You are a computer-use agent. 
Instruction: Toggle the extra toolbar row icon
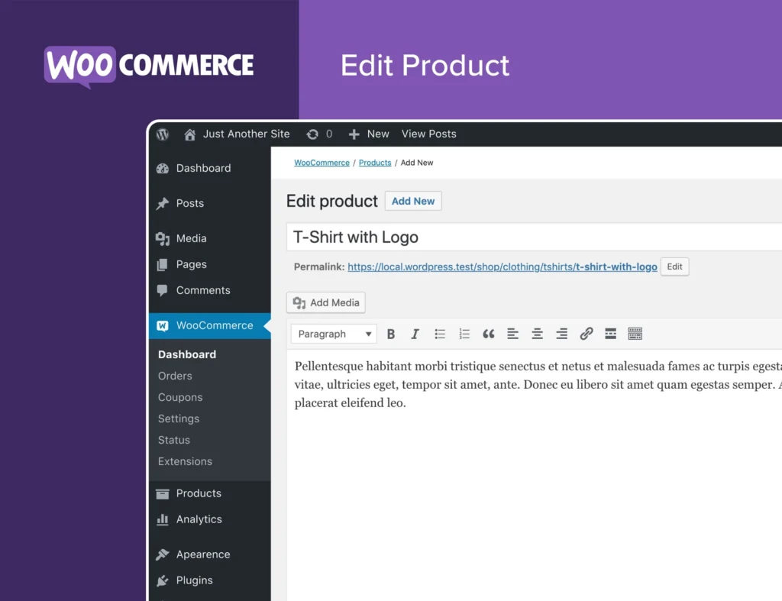click(x=635, y=334)
